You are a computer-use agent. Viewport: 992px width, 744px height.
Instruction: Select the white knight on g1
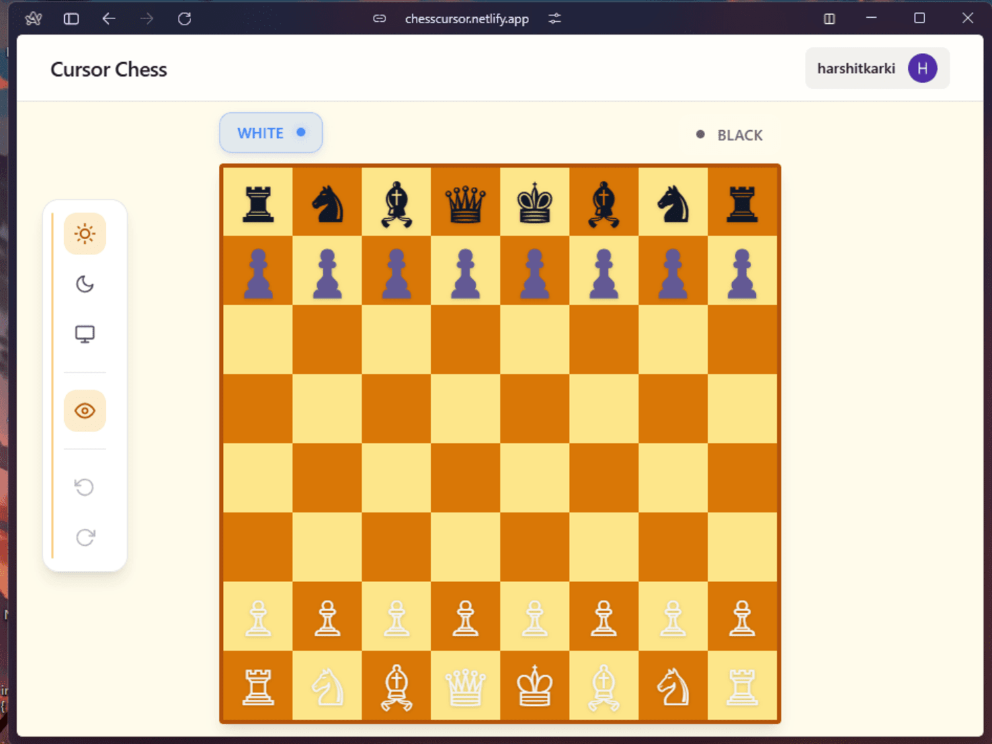pyautogui.click(x=673, y=686)
